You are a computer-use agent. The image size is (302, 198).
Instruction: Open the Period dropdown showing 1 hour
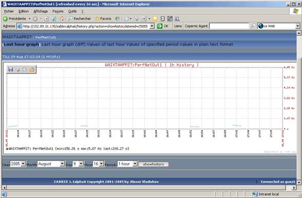tap(127, 164)
